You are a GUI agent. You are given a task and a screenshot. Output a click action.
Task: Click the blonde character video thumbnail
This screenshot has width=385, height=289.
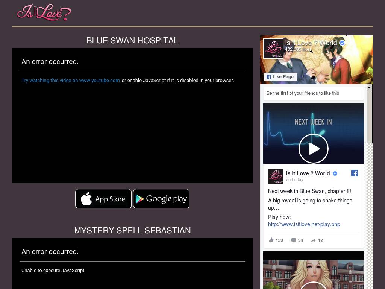(x=313, y=271)
